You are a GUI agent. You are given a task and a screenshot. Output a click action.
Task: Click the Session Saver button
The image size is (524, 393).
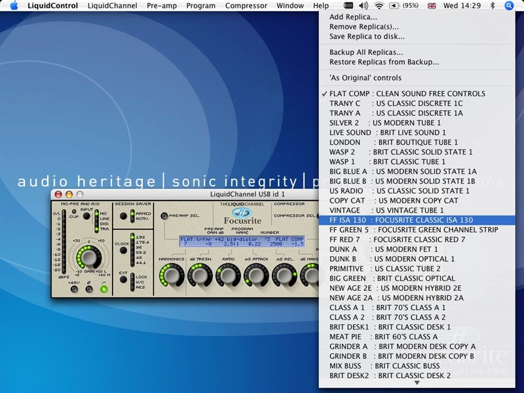[123, 216]
